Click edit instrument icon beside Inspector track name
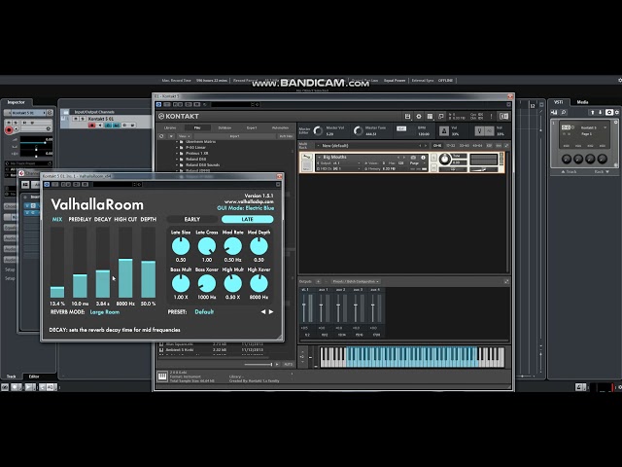 tap(50, 113)
